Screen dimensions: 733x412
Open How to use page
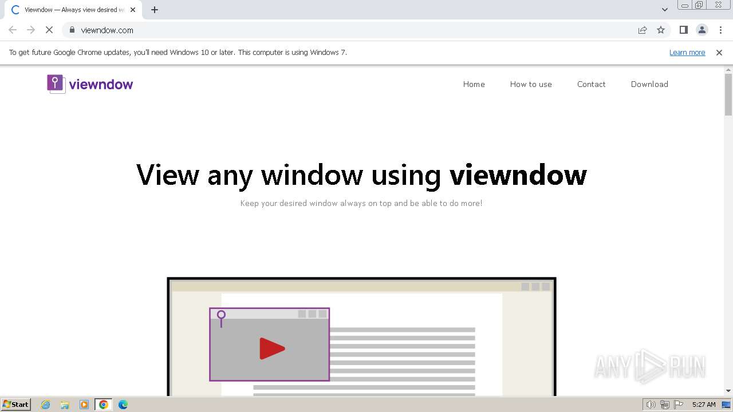point(531,84)
